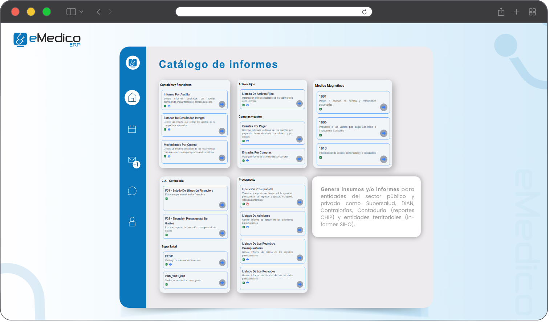Open the Movimientos Por Cuenta title
The image size is (549, 327).
click(x=180, y=145)
